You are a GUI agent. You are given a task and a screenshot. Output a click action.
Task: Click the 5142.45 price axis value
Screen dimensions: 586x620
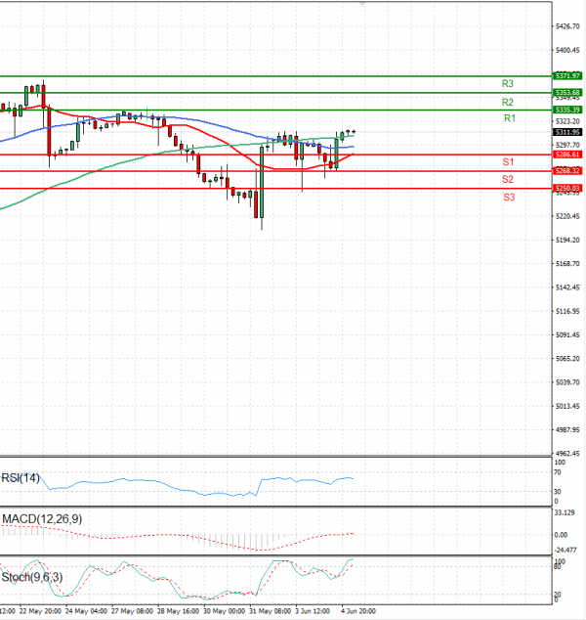[567, 288]
